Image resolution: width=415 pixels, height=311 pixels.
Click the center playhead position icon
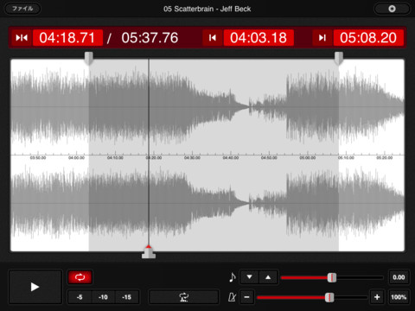pyautogui.click(x=22, y=38)
